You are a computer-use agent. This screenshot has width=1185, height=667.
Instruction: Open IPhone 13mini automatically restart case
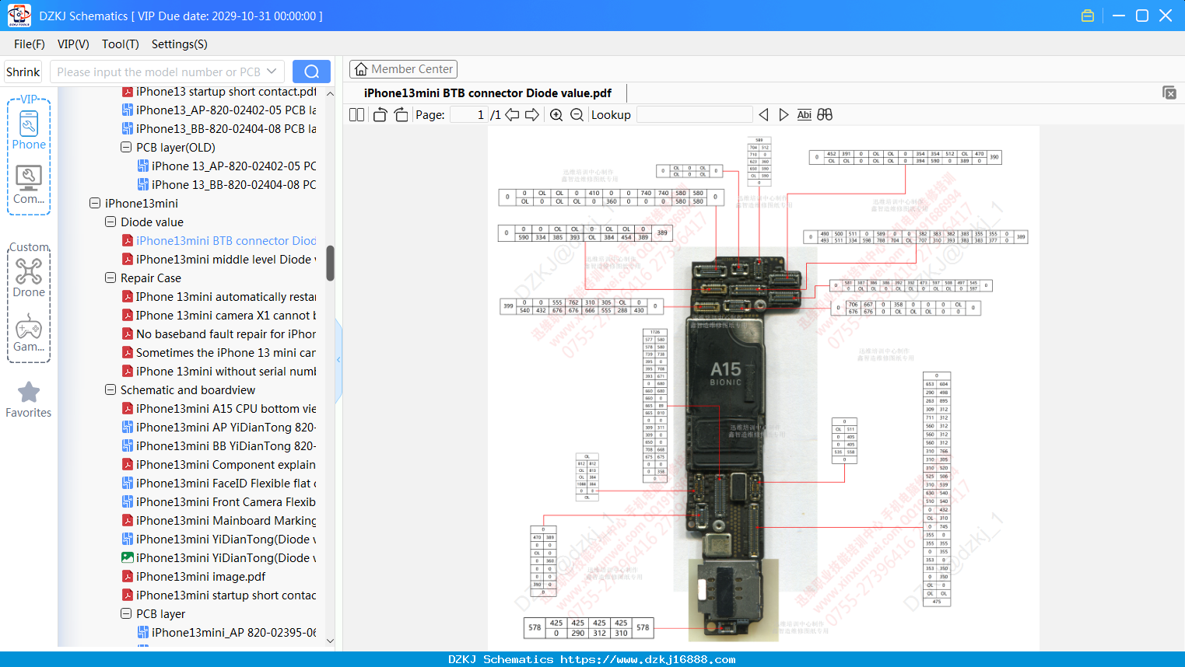coord(226,296)
